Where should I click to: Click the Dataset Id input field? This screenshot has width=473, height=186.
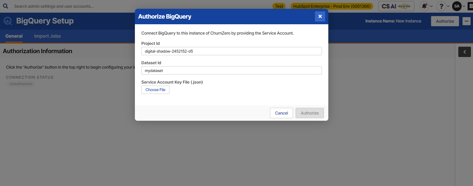(x=232, y=70)
